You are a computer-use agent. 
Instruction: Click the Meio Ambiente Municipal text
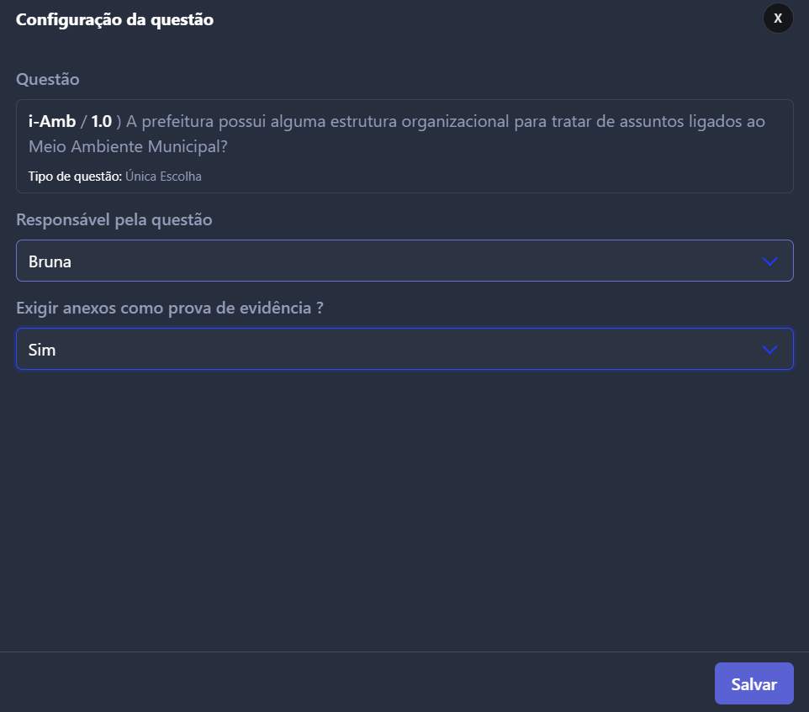(128, 147)
